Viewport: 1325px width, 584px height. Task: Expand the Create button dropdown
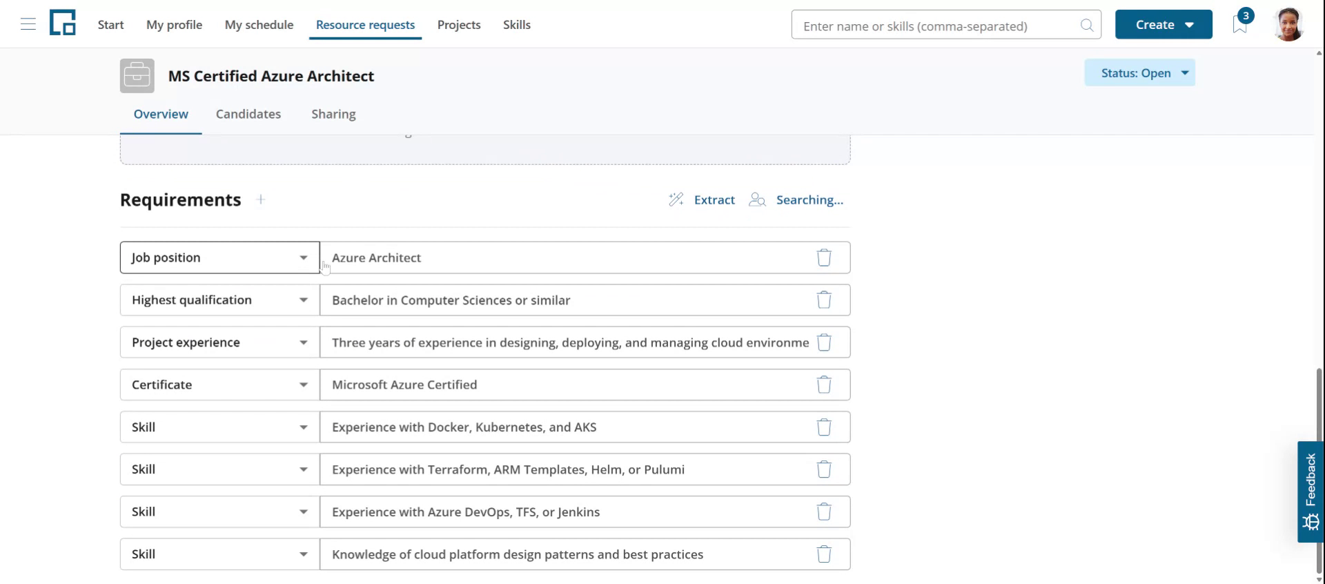pyautogui.click(x=1164, y=25)
